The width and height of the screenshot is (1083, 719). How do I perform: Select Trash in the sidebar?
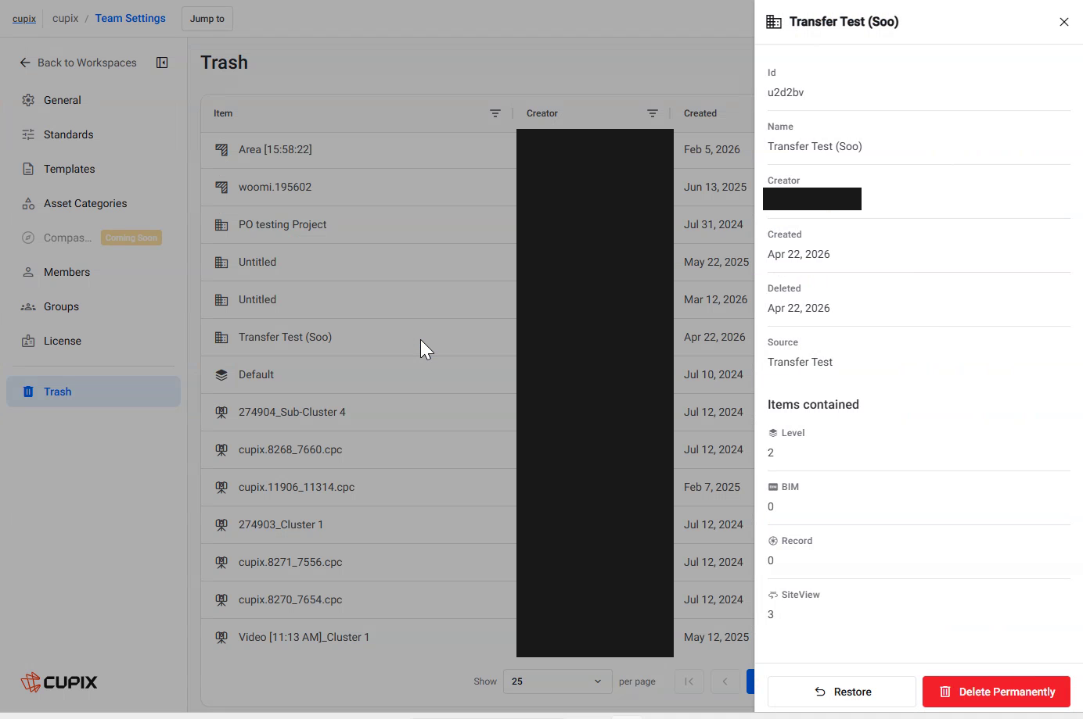click(x=93, y=392)
